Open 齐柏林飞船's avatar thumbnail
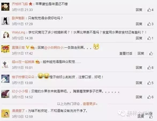 pyautogui.click(x=5, y=7)
